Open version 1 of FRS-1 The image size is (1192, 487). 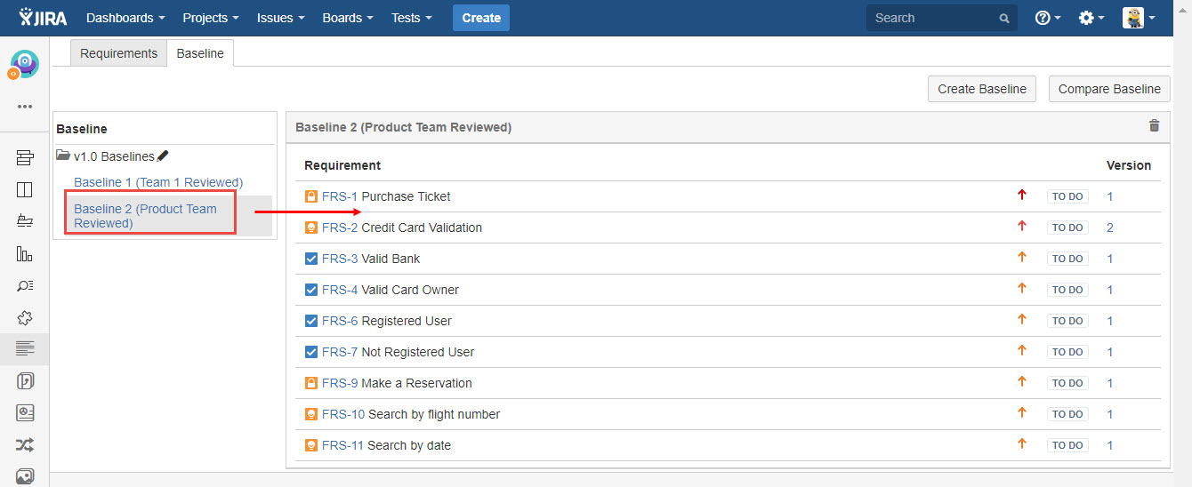click(x=1110, y=196)
